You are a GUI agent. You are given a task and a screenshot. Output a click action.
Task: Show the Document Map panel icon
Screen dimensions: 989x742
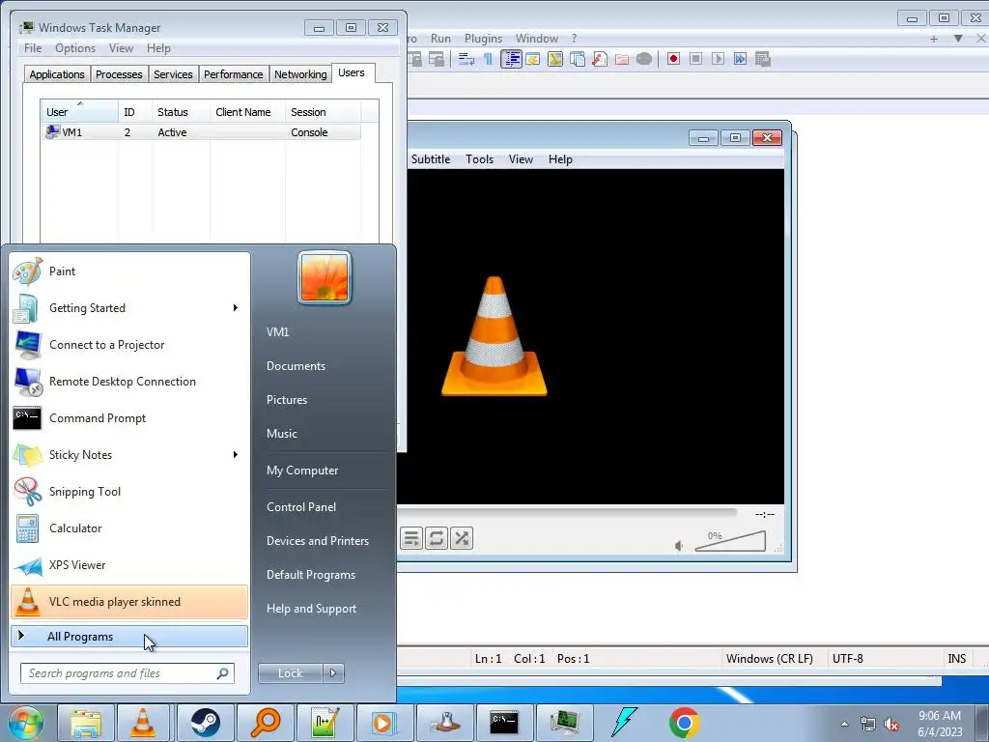(x=555, y=59)
